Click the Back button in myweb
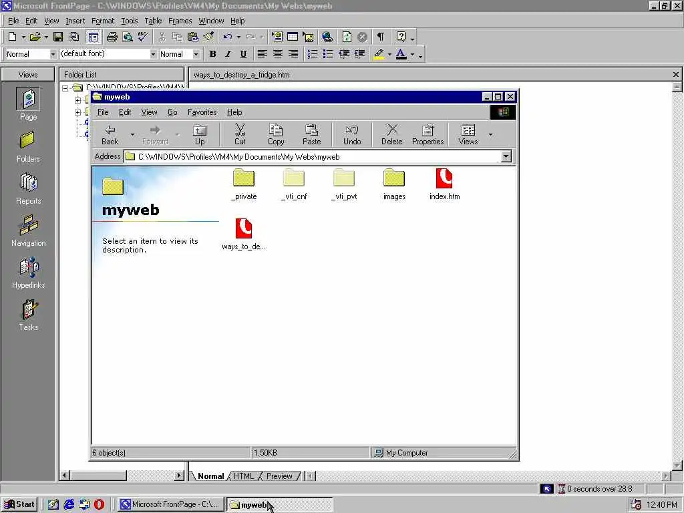This screenshot has height=513, width=684. point(110,134)
